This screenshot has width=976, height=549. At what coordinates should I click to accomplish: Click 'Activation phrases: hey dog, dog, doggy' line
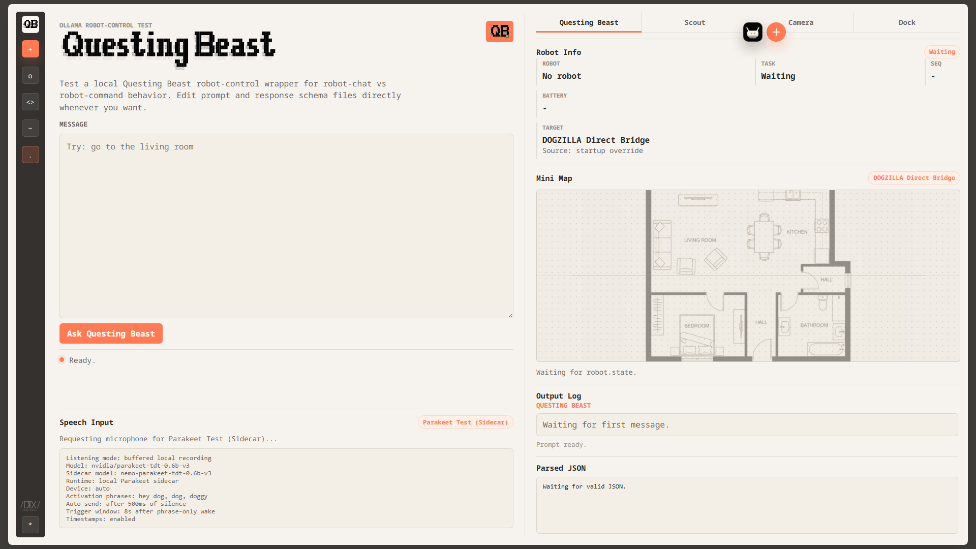pyautogui.click(x=137, y=496)
